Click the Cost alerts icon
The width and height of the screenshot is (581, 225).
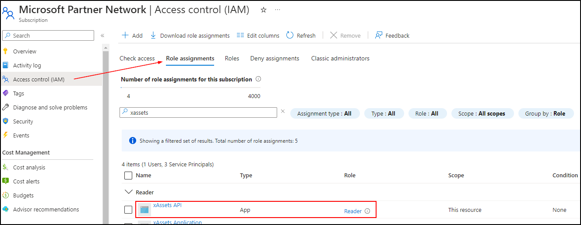(x=6, y=181)
